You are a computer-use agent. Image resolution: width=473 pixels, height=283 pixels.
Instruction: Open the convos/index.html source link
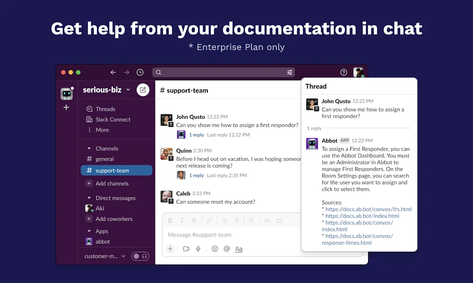click(357, 226)
